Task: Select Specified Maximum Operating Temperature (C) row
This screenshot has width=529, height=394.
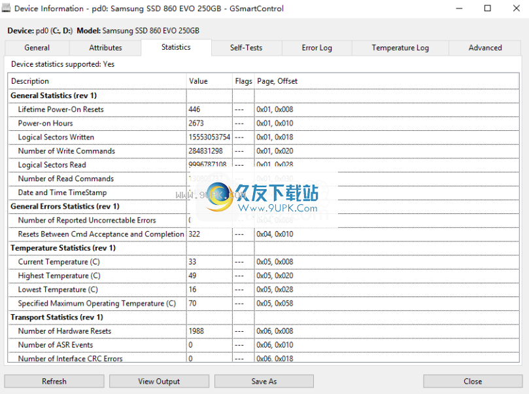Action: pyautogui.click(x=264, y=303)
